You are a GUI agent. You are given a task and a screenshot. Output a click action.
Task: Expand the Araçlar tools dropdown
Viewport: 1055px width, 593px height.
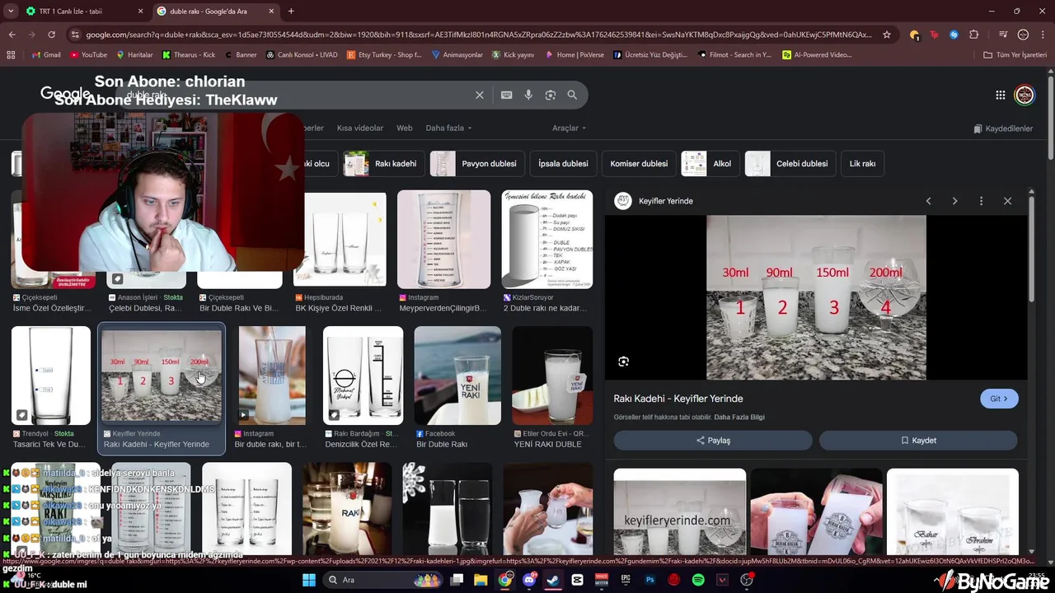569,128
